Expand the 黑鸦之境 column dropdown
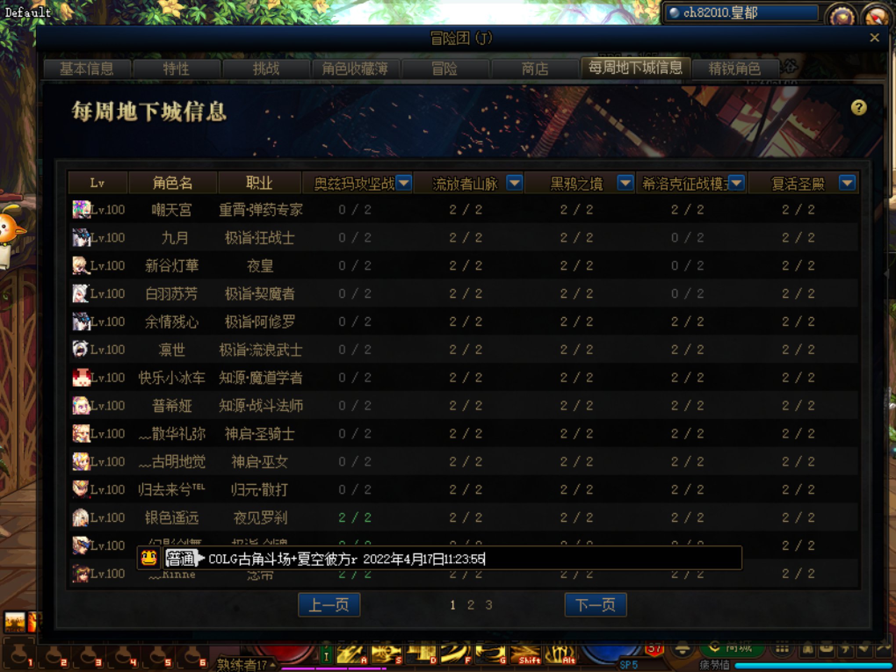The height and width of the screenshot is (672, 896). point(625,183)
